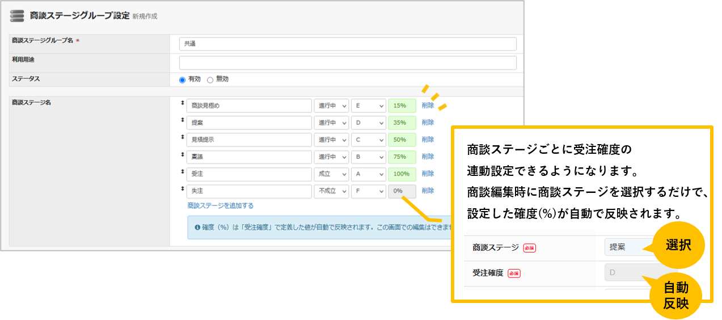Click 削除 link for 商談見極め row
722x320 pixels.
[428, 106]
